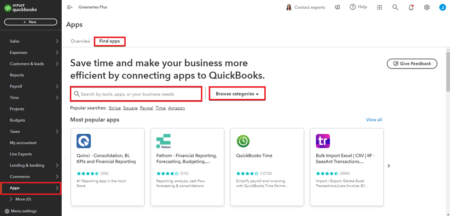Open the apps grid icon
Viewport: 450px width, 216px height.
click(x=380, y=7)
